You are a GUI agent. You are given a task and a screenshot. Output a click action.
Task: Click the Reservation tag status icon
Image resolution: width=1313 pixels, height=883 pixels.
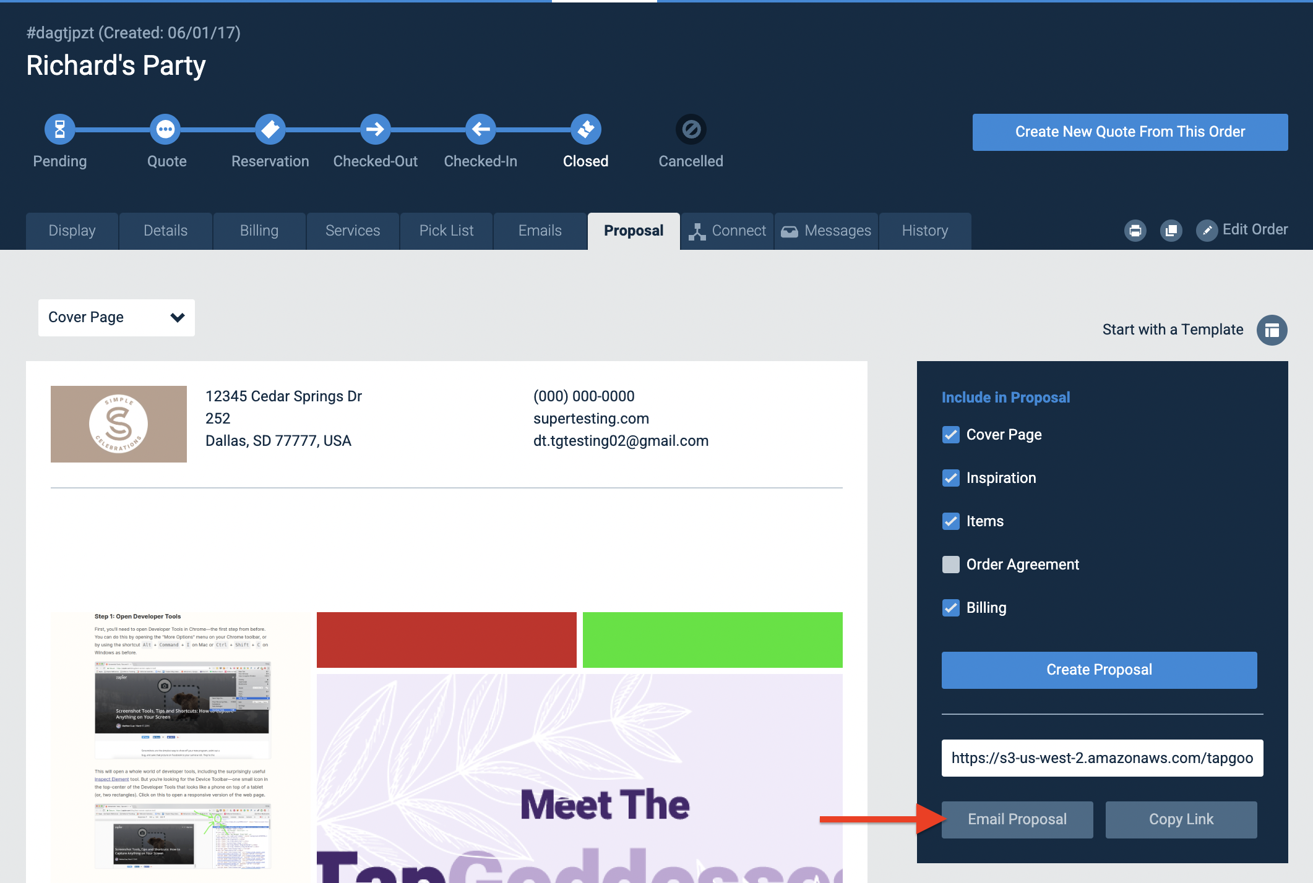pos(270,129)
